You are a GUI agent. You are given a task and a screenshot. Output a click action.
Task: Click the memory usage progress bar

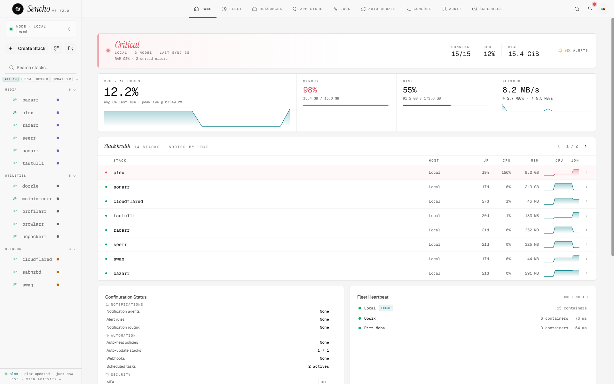(x=346, y=105)
